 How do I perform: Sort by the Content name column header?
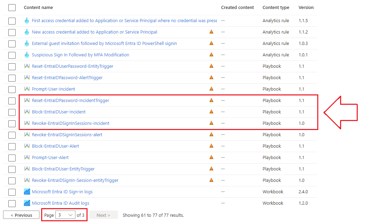click(x=38, y=8)
